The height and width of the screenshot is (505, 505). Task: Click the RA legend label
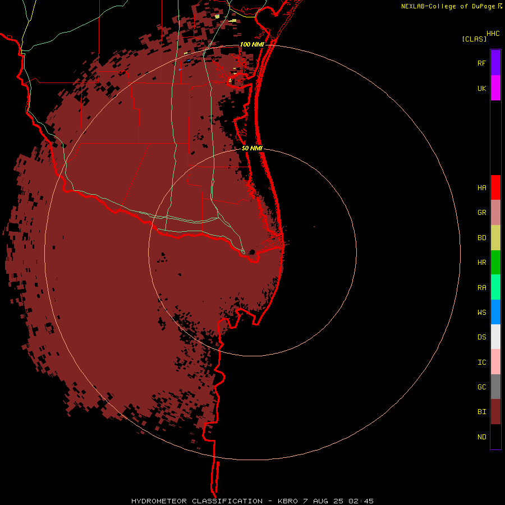click(481, 288)
